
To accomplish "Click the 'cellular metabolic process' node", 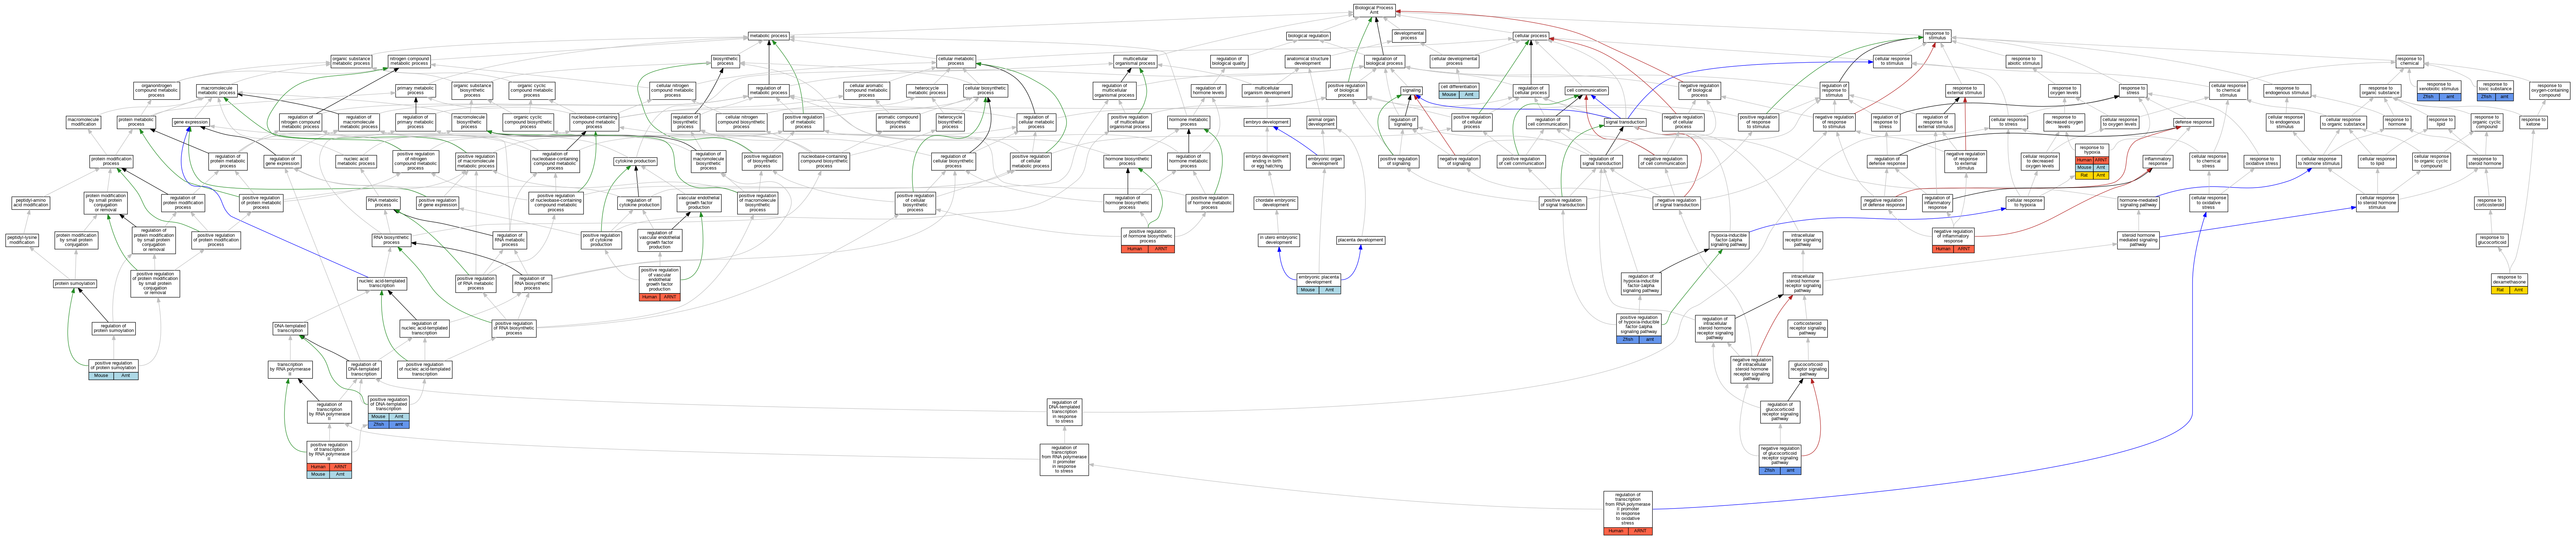I will tap(956, 61).
